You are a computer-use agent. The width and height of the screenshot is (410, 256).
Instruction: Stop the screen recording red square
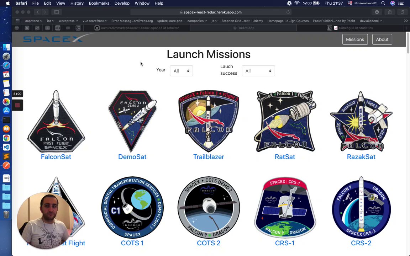(x=17, y=105)
